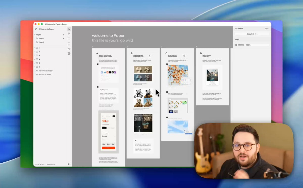Screen dimensions: 303x188
Task: Click the frame icon of layer 3
Action: (x=37, y=55)
